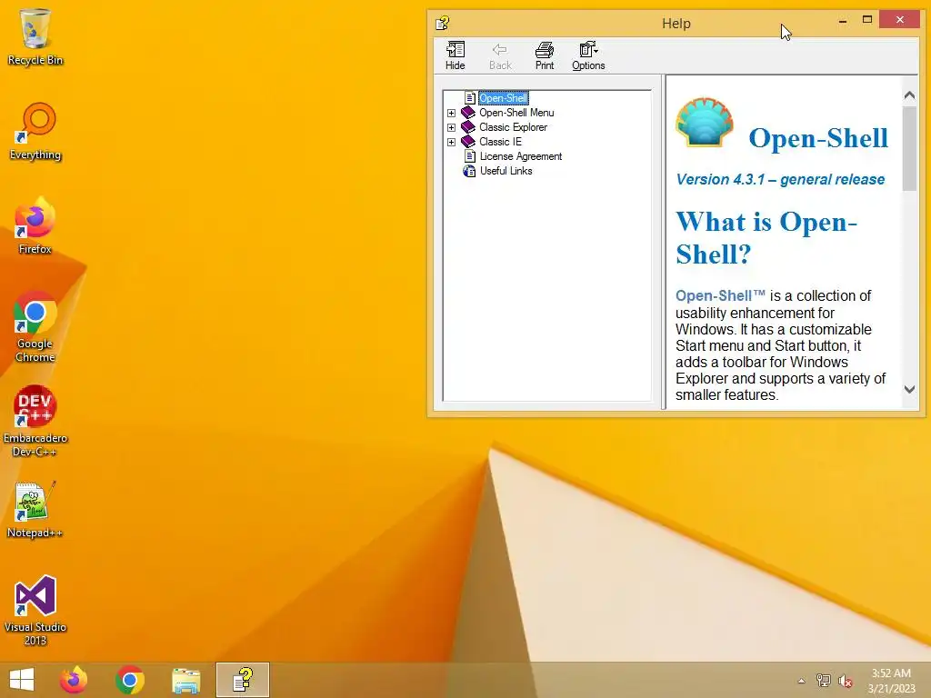
Task: Maximize the Help window
Action: click(x=866, y=20)
